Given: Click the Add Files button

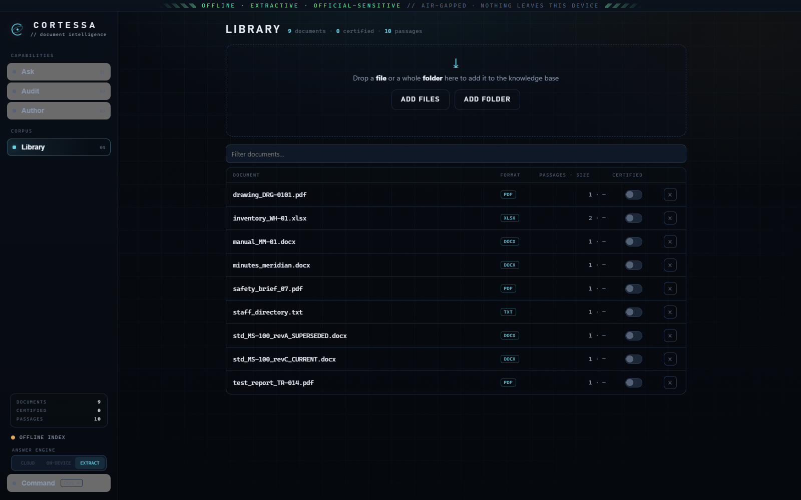Looking at the screenshot, I should 420,99.
